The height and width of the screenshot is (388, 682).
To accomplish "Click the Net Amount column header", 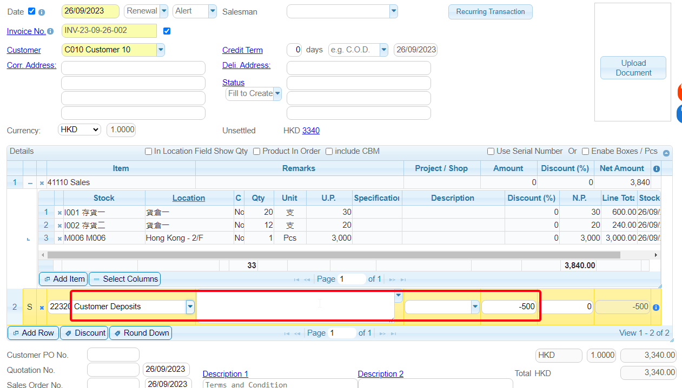I will 621,168.
